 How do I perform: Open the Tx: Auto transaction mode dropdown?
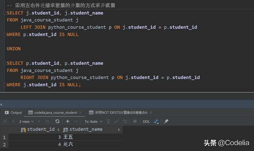[x=93, y=121]
